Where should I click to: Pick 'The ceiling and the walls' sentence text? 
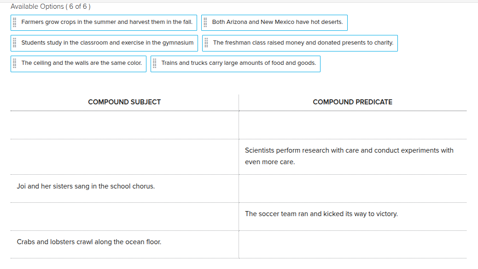82,63
